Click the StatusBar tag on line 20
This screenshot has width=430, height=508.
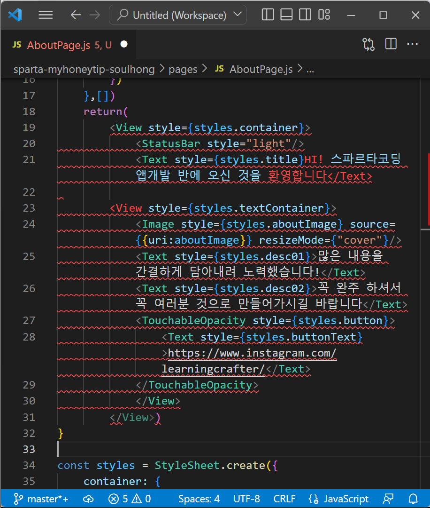coord(171,144)
